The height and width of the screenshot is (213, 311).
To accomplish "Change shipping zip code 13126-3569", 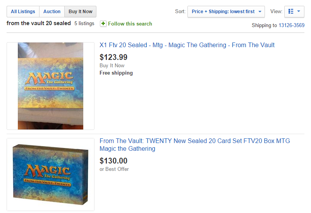I will click(291, 26).
